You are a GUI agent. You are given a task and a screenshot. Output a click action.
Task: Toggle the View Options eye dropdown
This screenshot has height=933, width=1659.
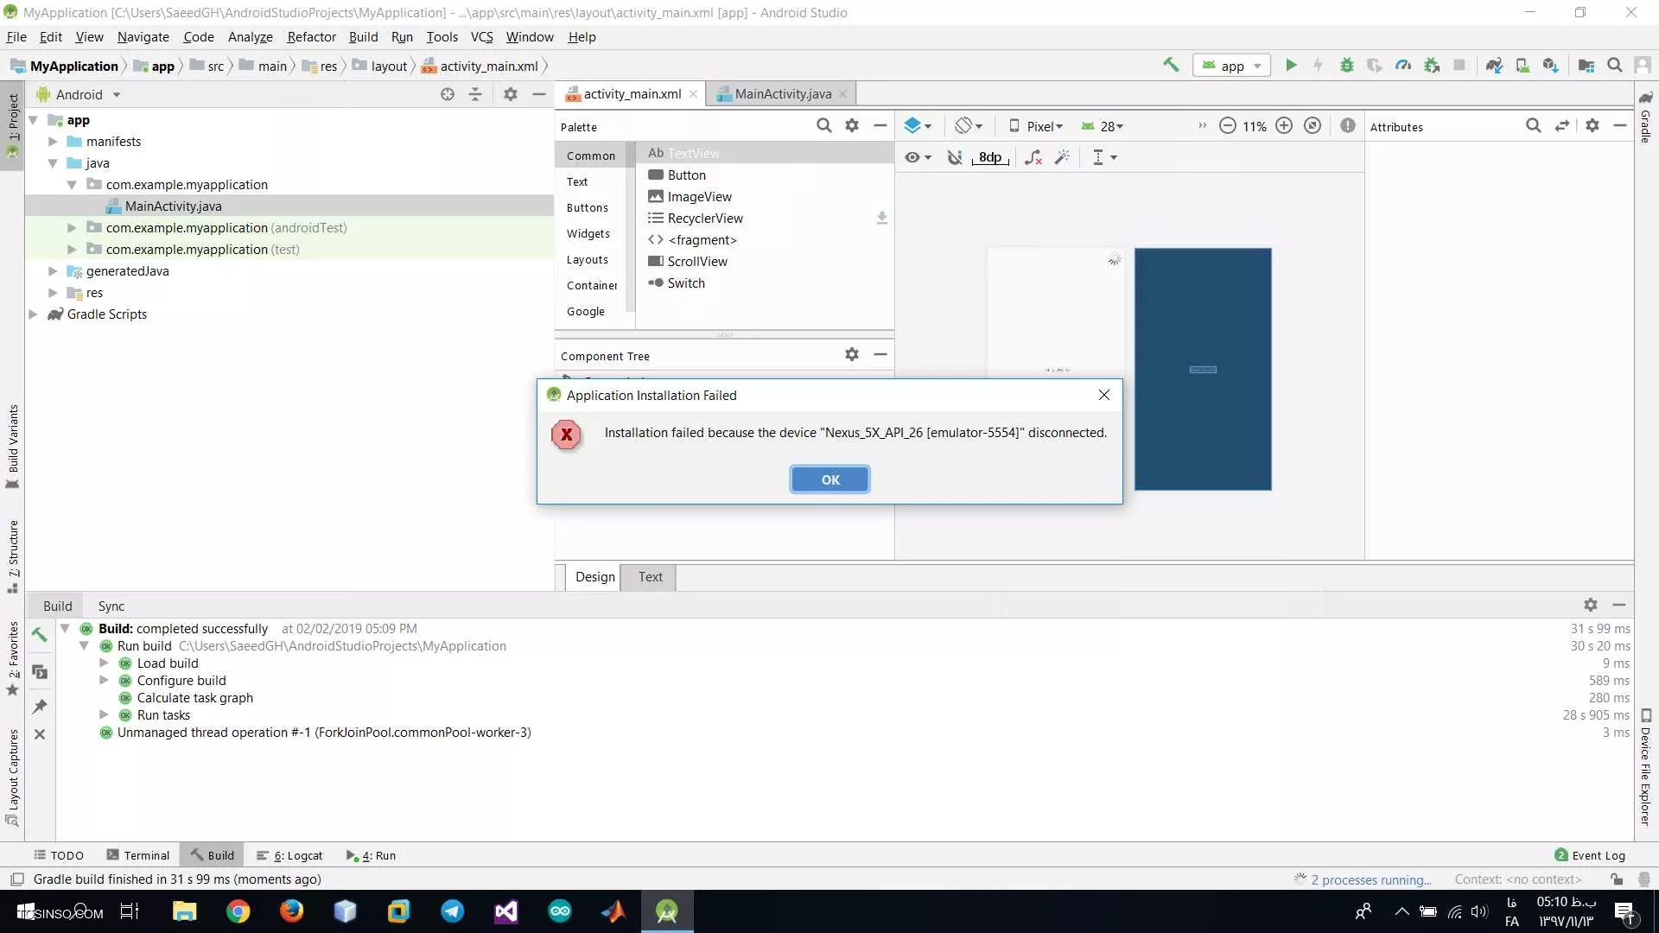click(918, 157)
